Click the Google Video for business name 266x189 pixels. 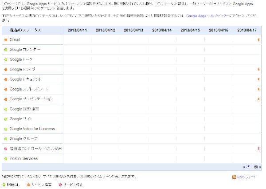pyautogui.click(x=32, y=129)
